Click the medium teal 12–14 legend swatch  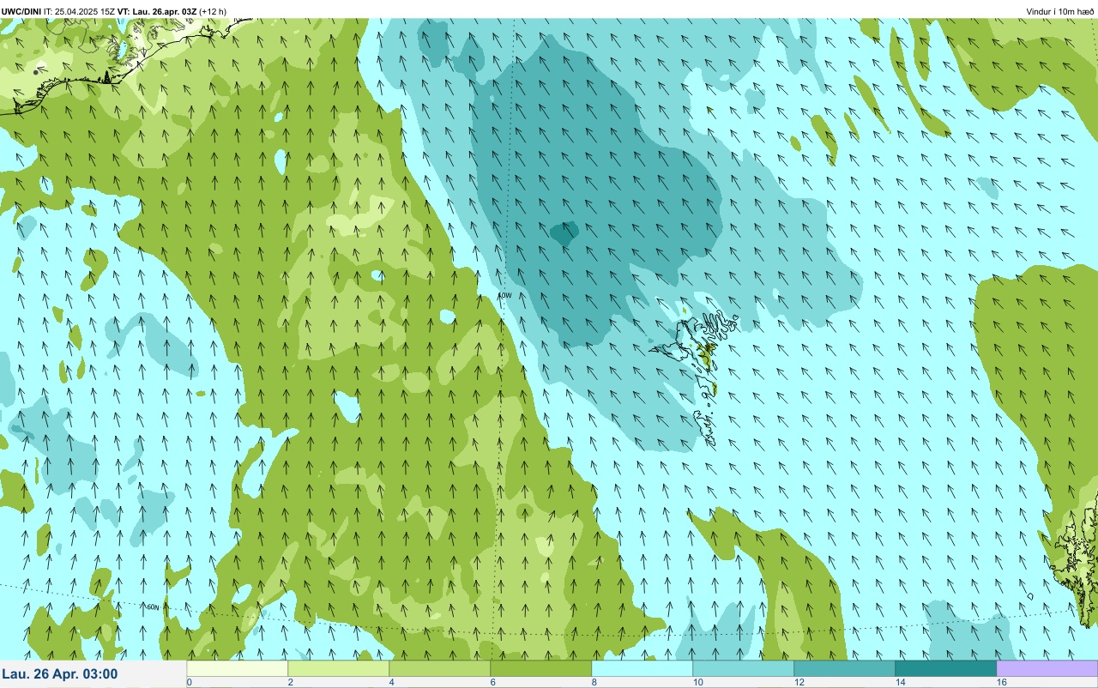tap(845, 668)
